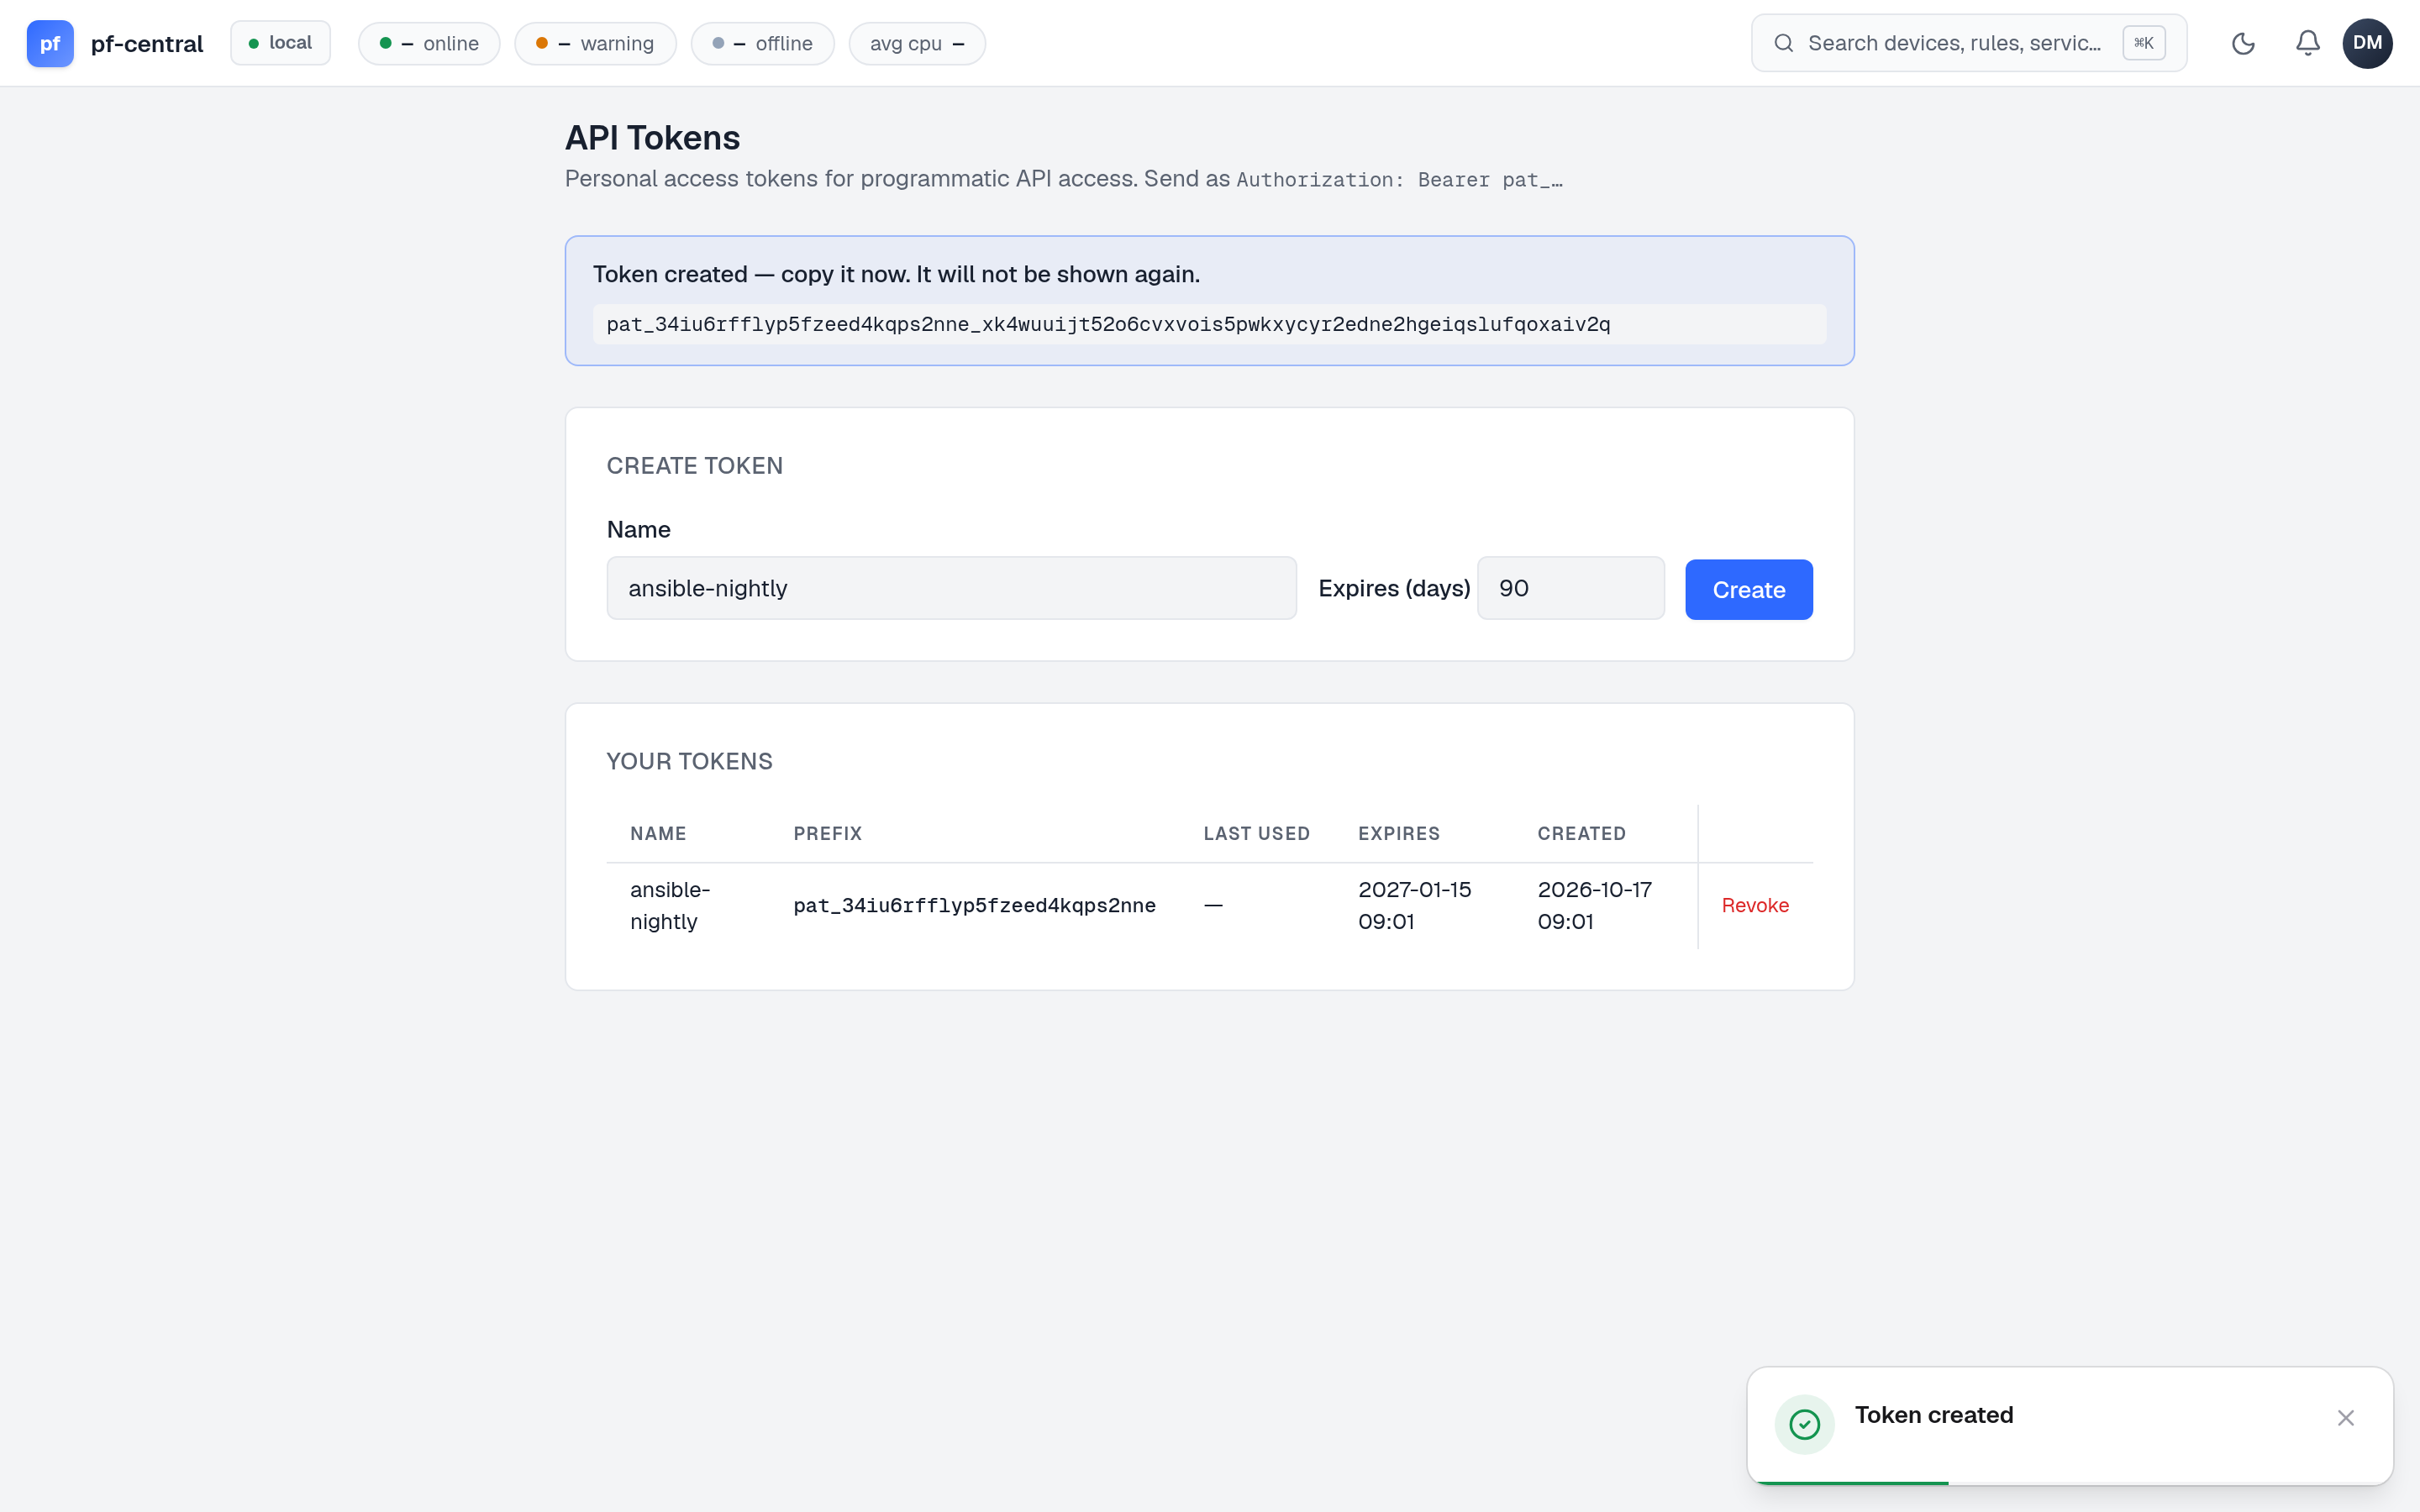The width and height of the screenshot is (2420, 1512).
Task: Click the CREATE TOKEN section title
Action: pos(694,465)
